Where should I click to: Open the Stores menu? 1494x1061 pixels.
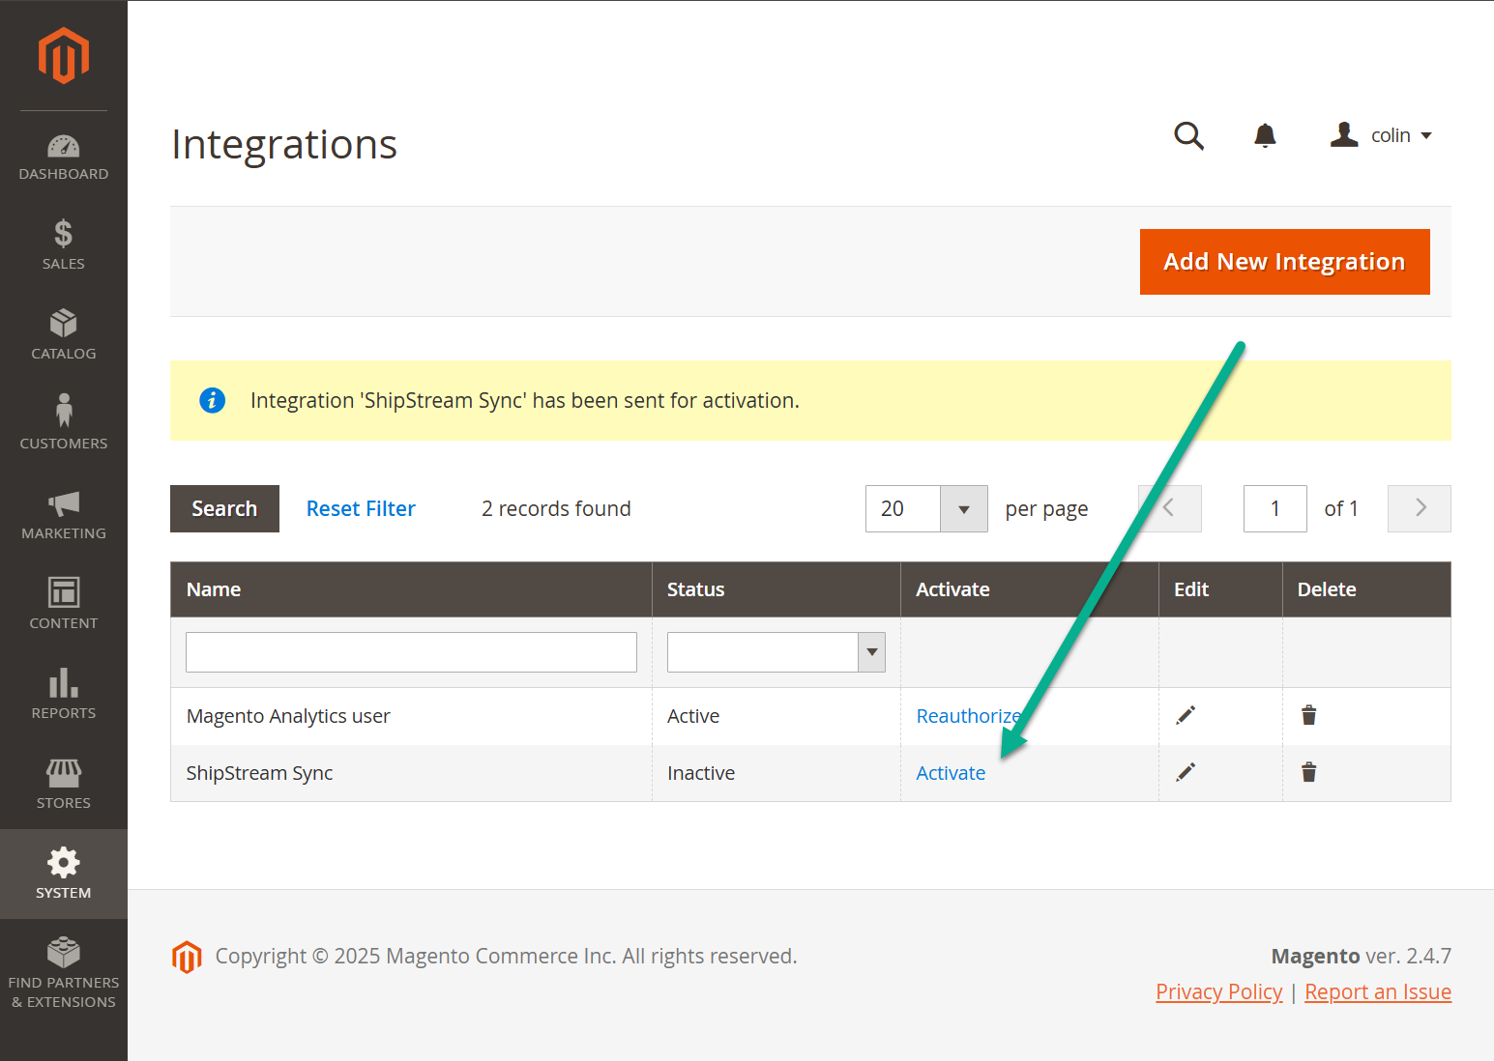click(64, 784)
